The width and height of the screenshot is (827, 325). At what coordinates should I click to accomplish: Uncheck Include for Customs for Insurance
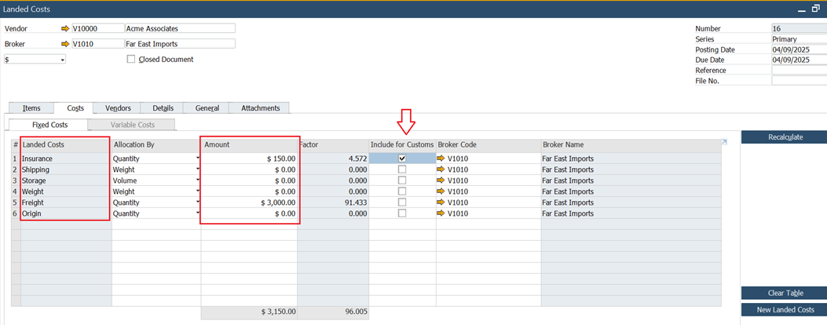402,159
